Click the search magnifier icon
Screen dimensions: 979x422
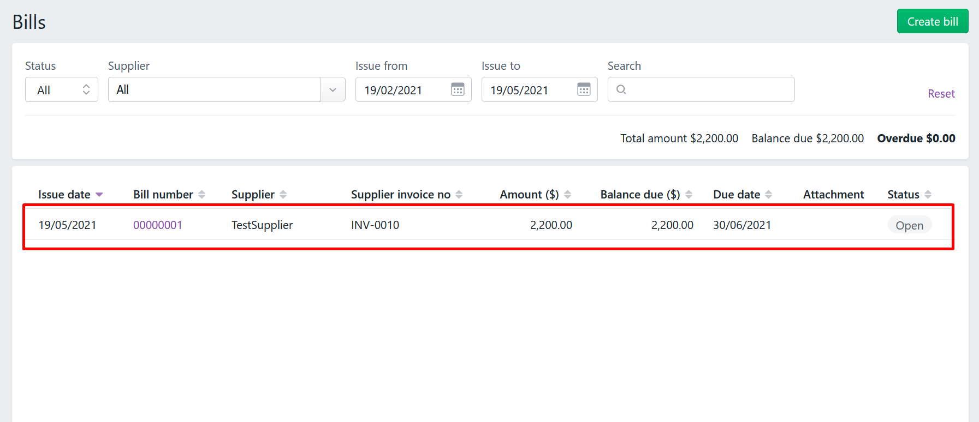[x=621, y=89]
